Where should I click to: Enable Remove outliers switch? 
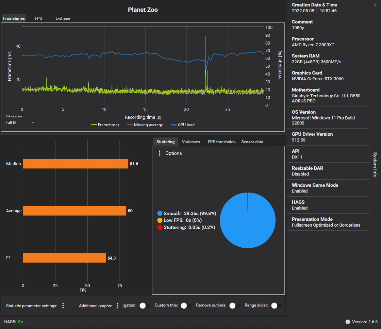(234, 306)
